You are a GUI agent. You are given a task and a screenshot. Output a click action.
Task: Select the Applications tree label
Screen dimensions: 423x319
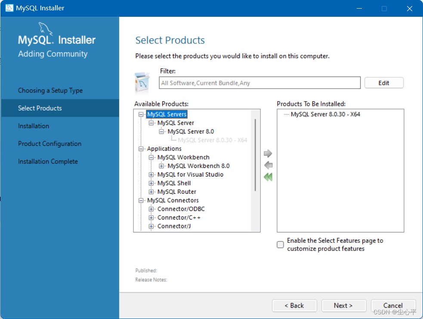(x=164, y=149)
